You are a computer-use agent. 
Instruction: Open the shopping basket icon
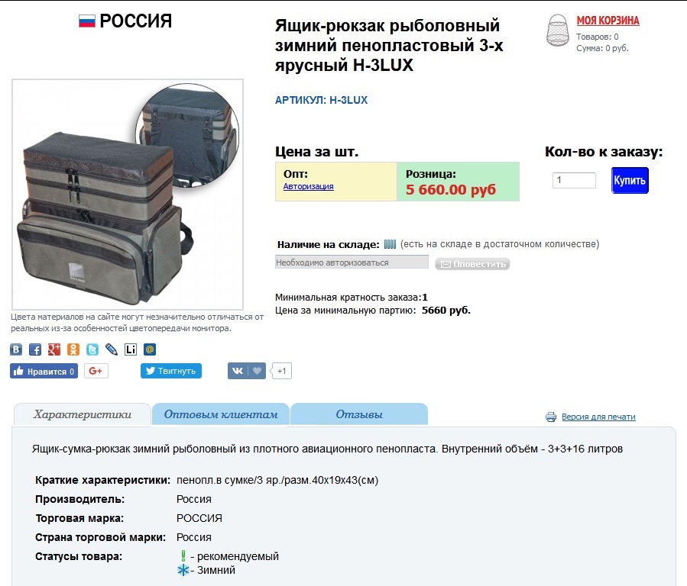557,31
